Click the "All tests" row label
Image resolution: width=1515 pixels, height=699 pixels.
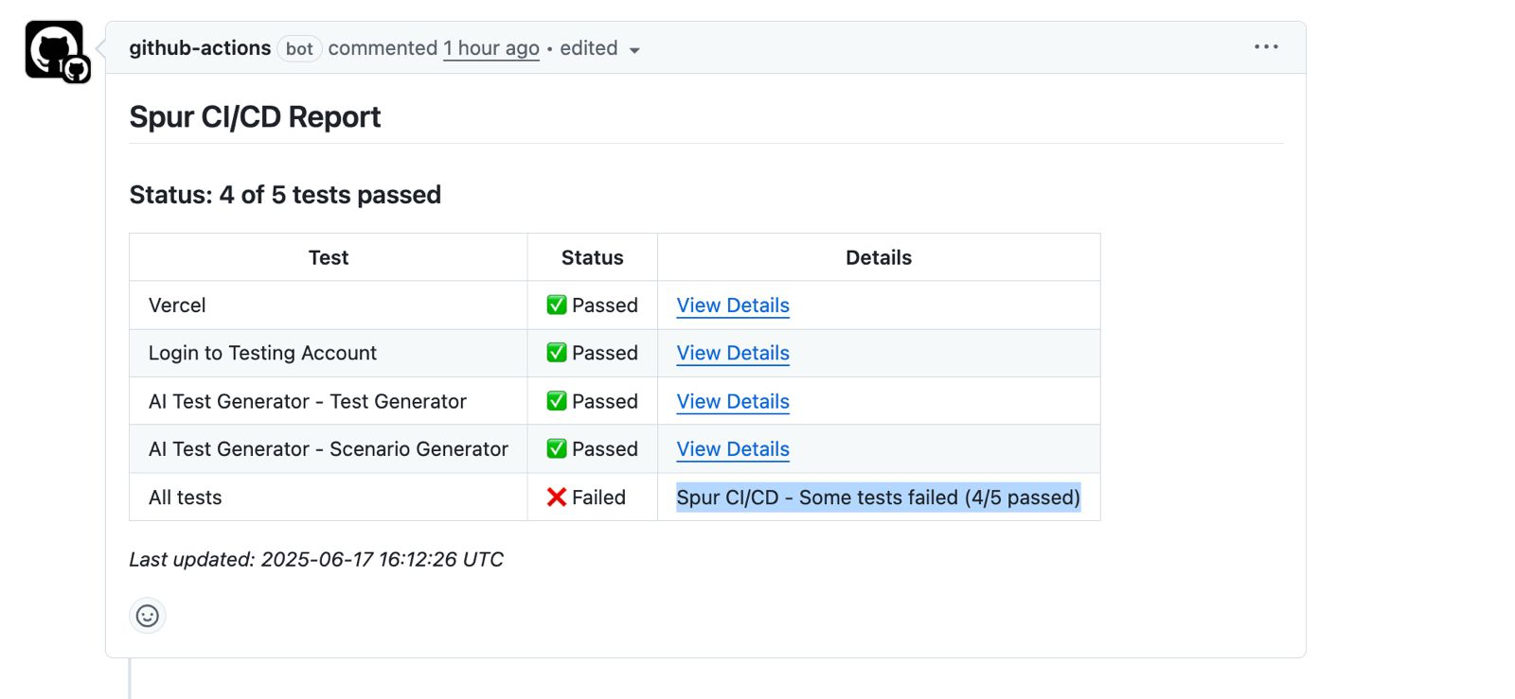186,498
